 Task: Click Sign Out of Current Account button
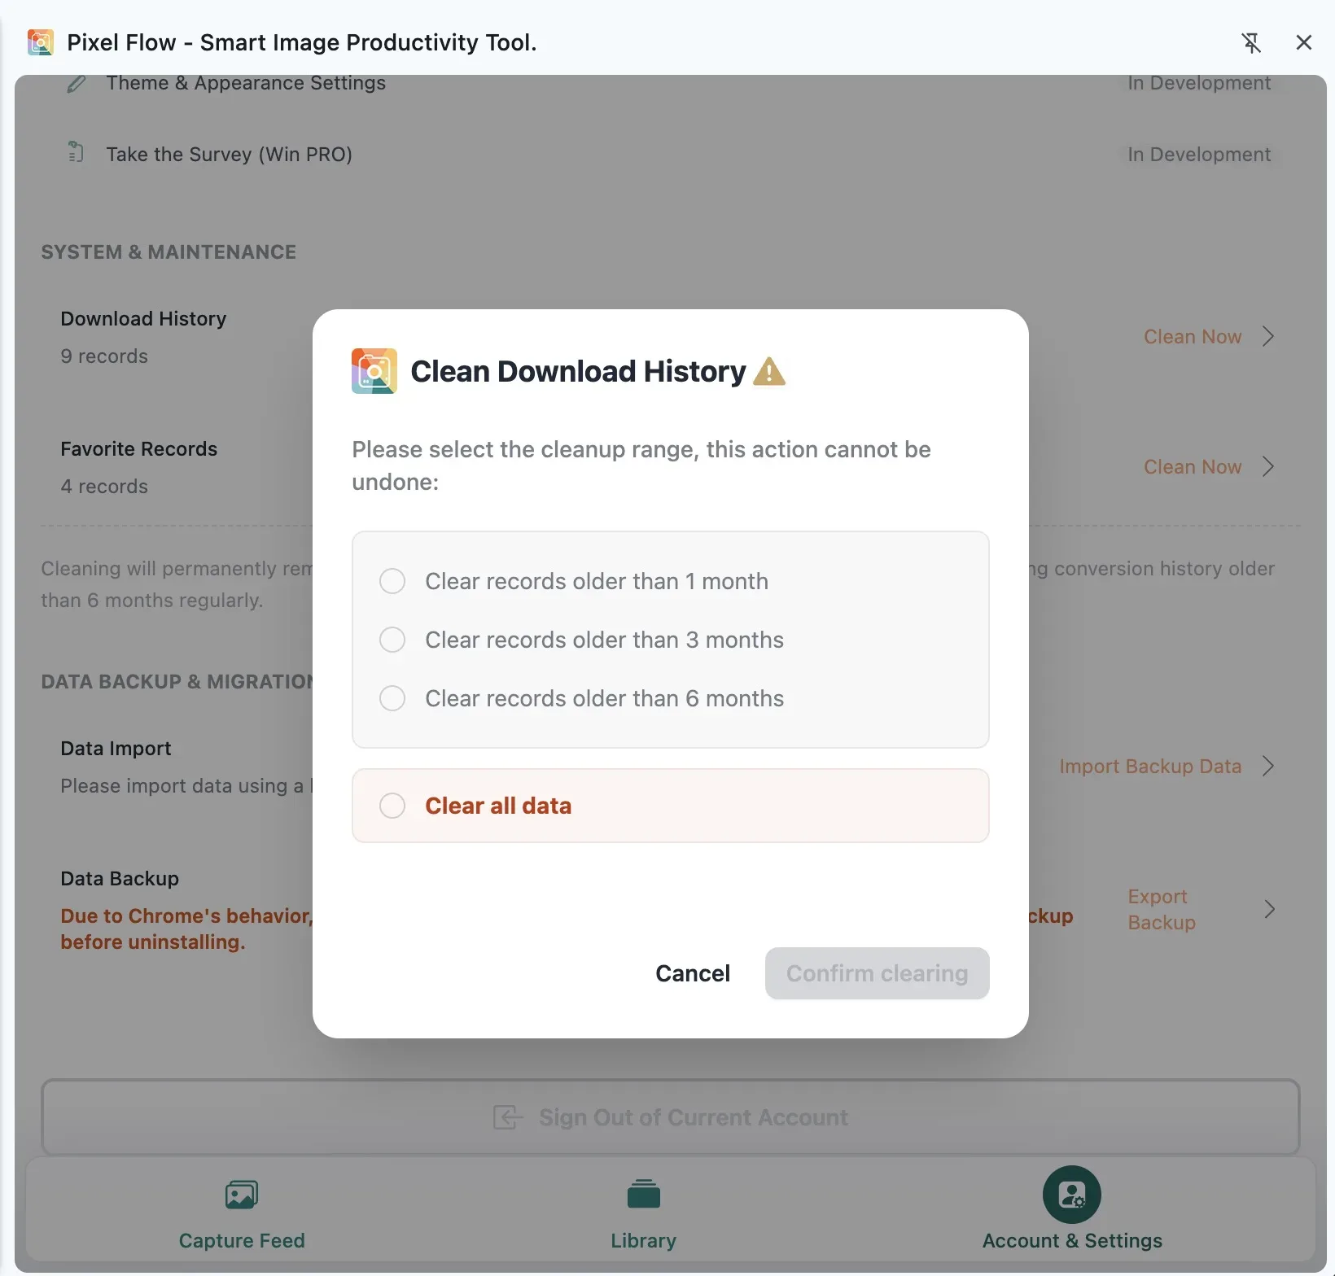tap(671, 1117)
